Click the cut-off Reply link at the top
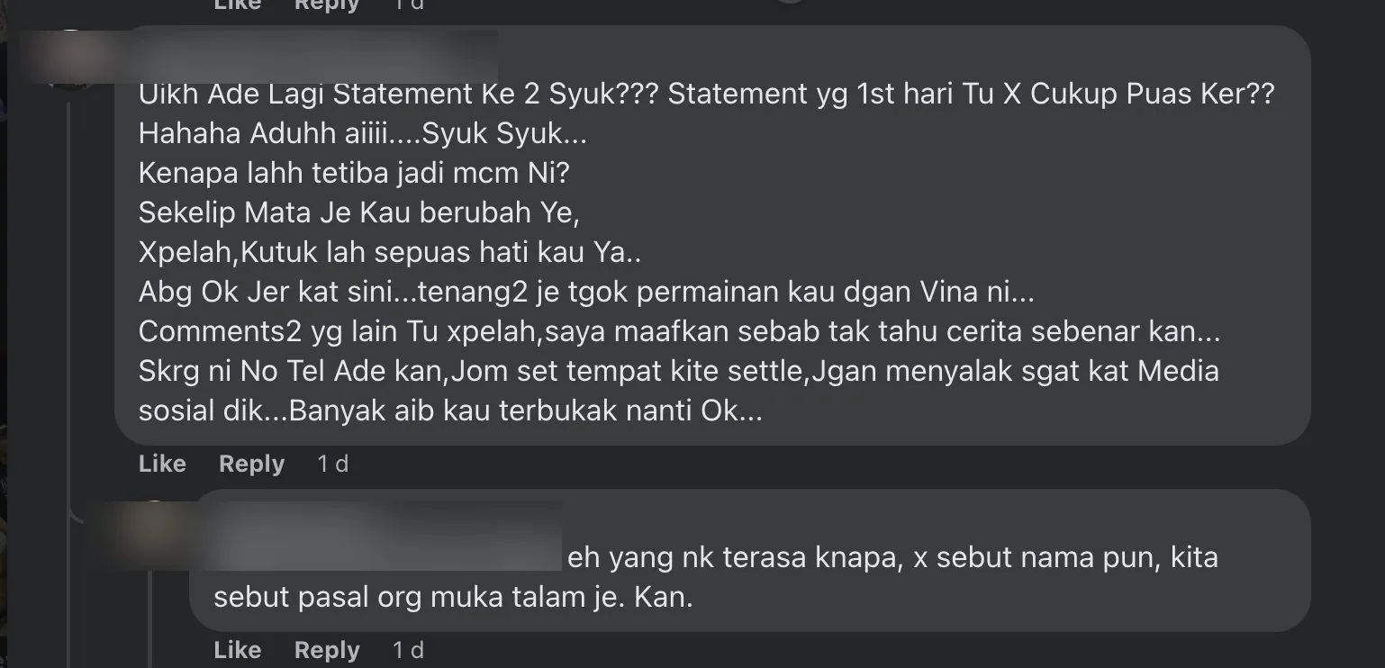Screen dimensions: 1385x668 point(327,5)
